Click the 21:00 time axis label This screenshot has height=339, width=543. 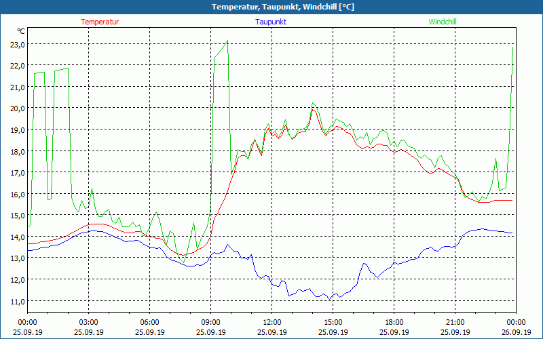pyautogui.click(x=455, y=322)
